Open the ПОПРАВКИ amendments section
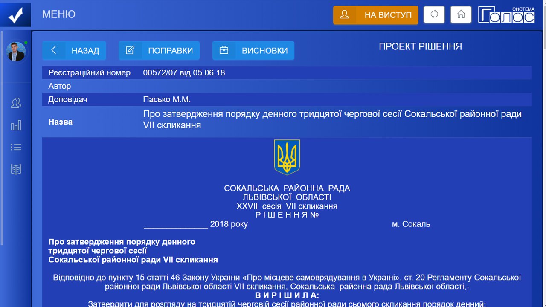Image resolution: width=546 pixels, height=307 pixels. pos(159,50)
